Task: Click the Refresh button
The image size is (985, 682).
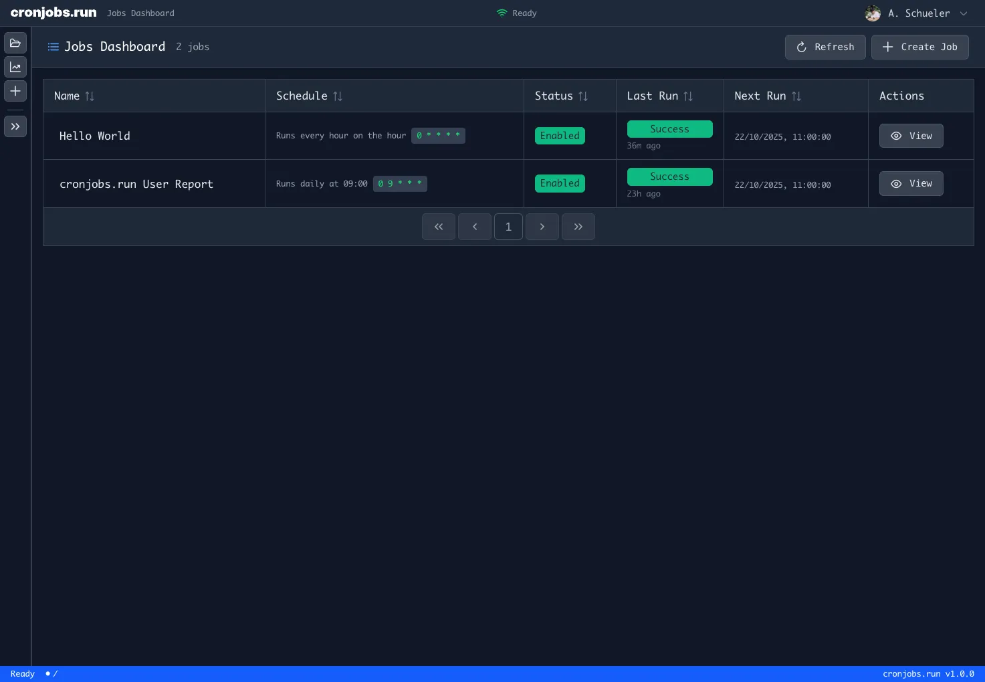Action: pyautogui.click(x=825, y=47)
